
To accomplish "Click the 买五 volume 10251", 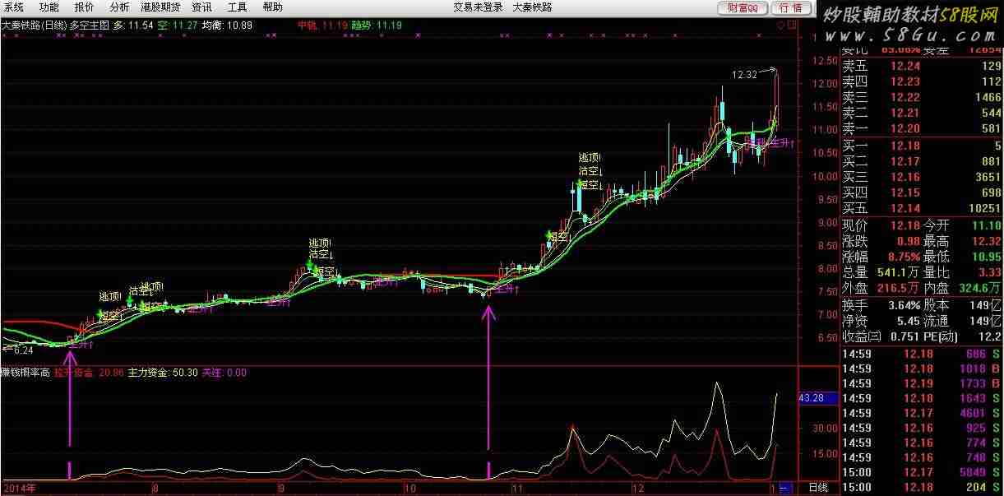I will point(984,209).
